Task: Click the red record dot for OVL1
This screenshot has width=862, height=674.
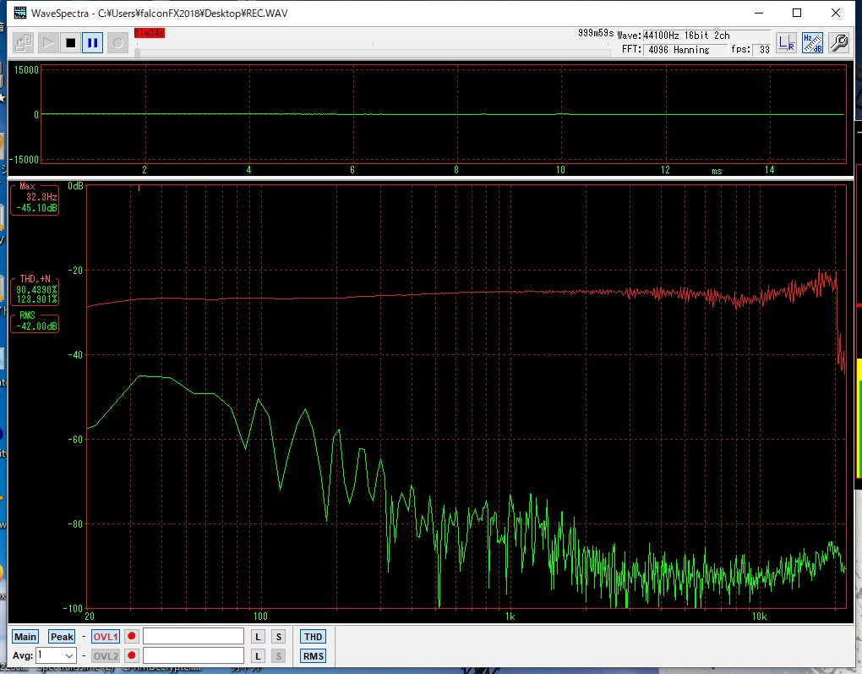Action: pos(132,637)
